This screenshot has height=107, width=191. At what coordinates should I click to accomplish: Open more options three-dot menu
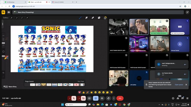[114, 98]
